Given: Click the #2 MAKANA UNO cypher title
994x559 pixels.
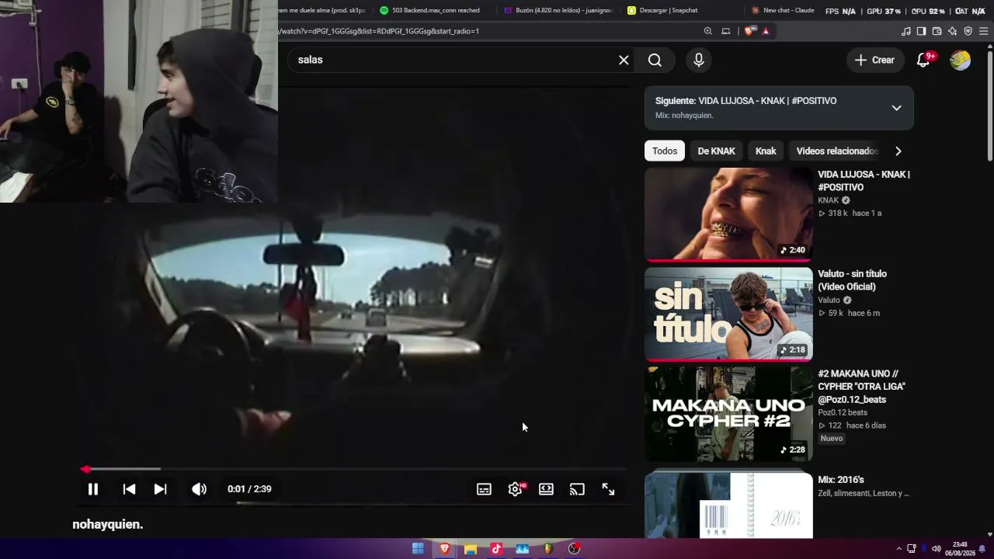Looking at the screenshot, I should pyautogui.click(x=861, y=387).
